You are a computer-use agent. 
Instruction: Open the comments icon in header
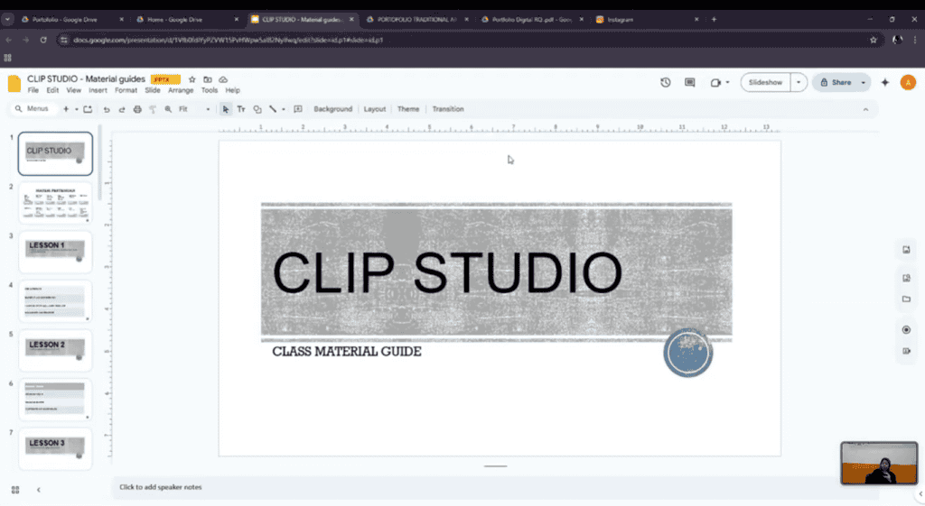pos(689,82)
